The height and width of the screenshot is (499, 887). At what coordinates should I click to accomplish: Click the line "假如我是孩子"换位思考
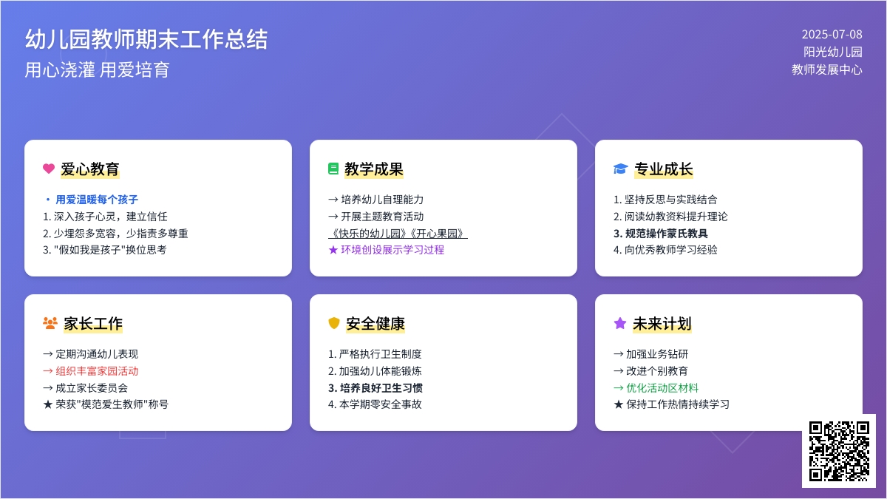[105, 250]
